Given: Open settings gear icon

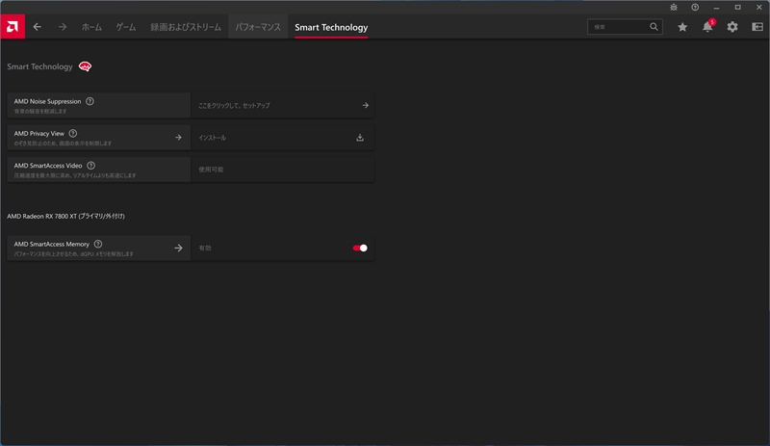Looking at the screenshot, I should tap(732, 27).
